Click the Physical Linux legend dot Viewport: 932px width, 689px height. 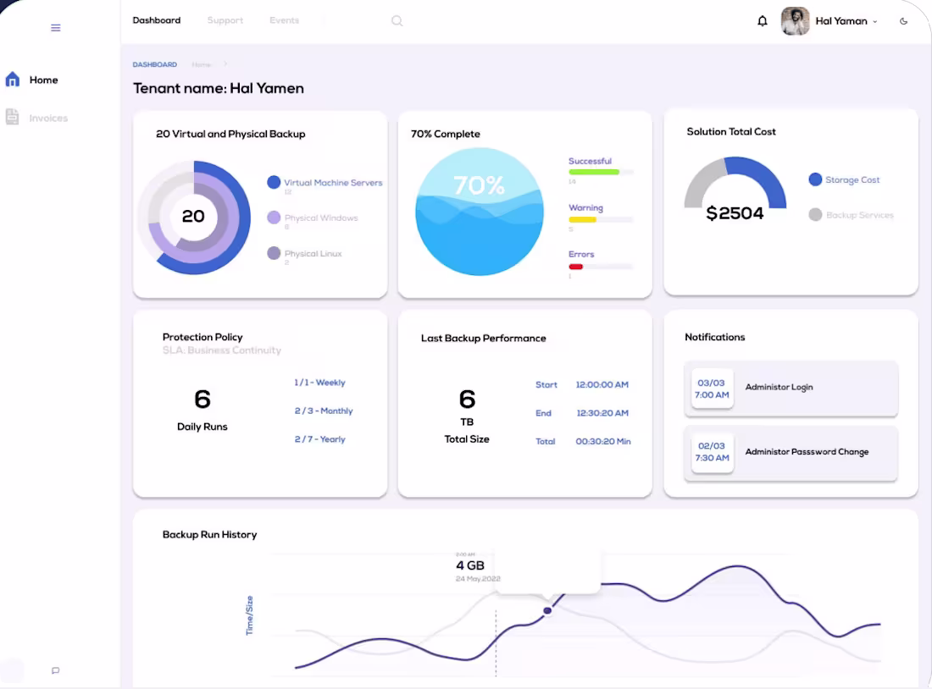(x=274, y=253)
